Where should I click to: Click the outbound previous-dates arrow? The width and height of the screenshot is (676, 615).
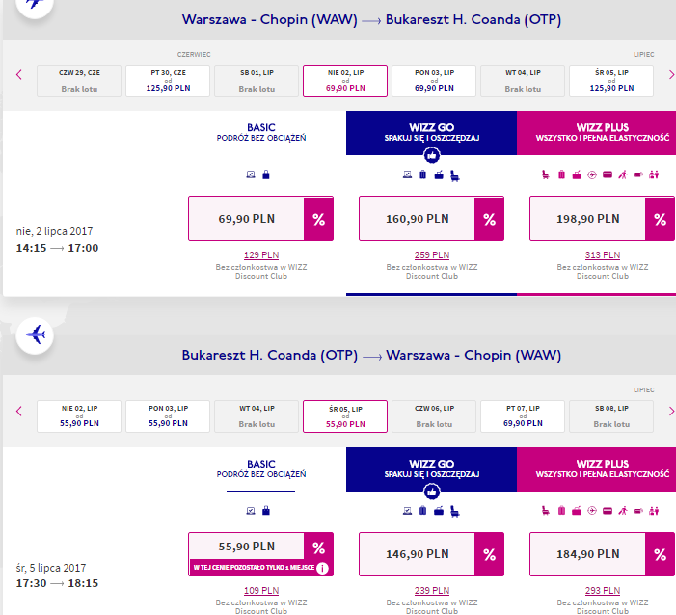19,75
